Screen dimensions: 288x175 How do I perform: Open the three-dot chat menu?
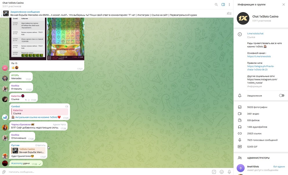pos(229,5)
